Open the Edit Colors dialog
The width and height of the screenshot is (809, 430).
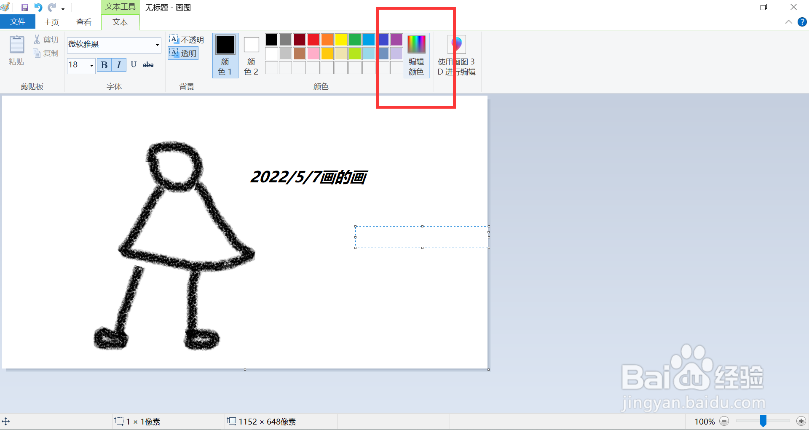[x=416, y=55]
